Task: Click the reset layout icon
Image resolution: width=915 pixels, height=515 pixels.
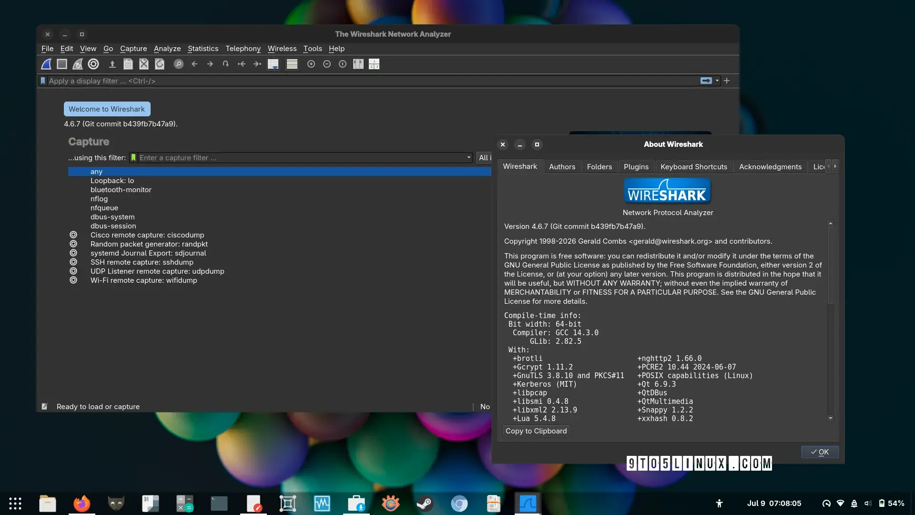Action: click(x=374, y=64)
